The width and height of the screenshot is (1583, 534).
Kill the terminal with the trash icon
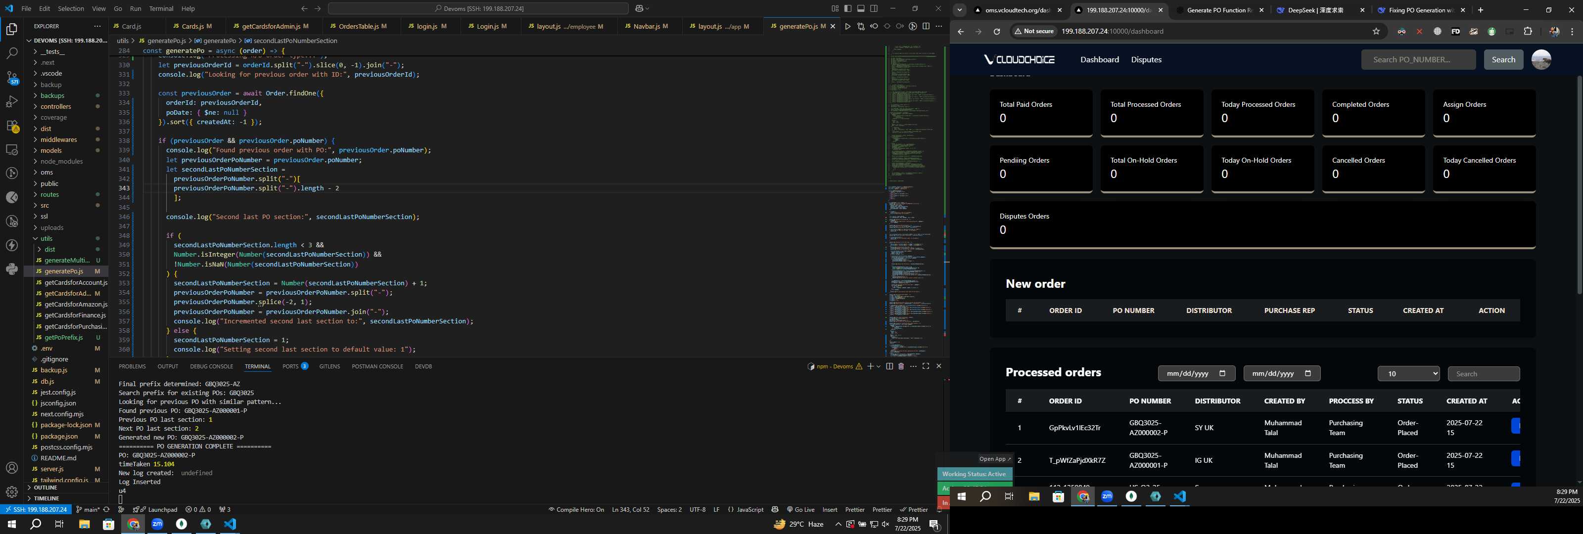(x=901, y=366)
